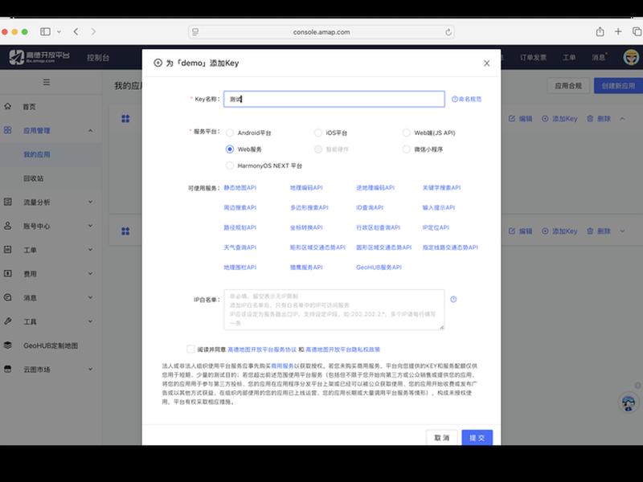
Task: Open a new Safari tab with plus
Action: 618,31
